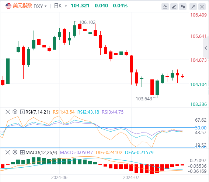
Task: Click the 106.102 high price marker
Action: pyautogui.click(x=87, y=22)
